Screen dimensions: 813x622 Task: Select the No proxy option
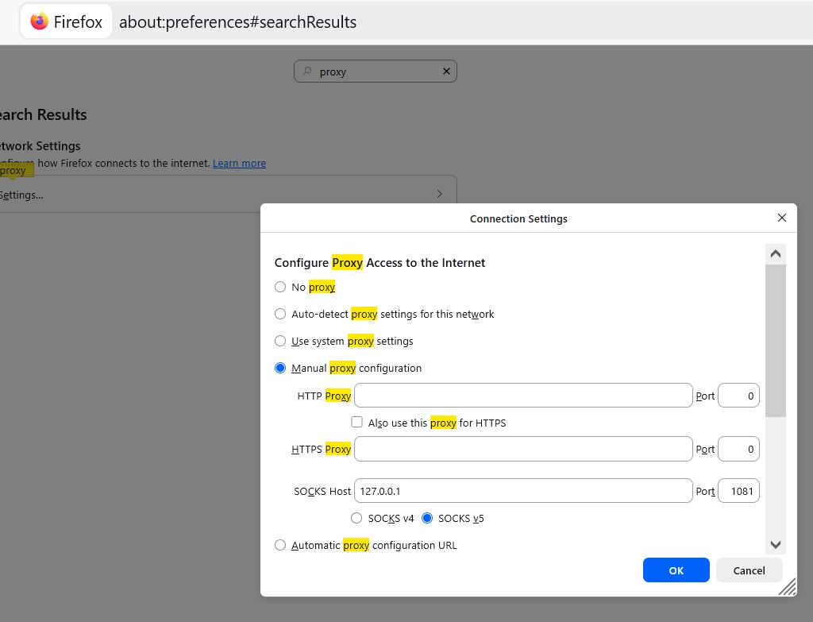coord(280,287)
